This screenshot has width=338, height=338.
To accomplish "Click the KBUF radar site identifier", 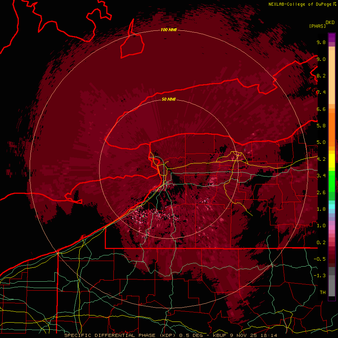I will [219, 335].
